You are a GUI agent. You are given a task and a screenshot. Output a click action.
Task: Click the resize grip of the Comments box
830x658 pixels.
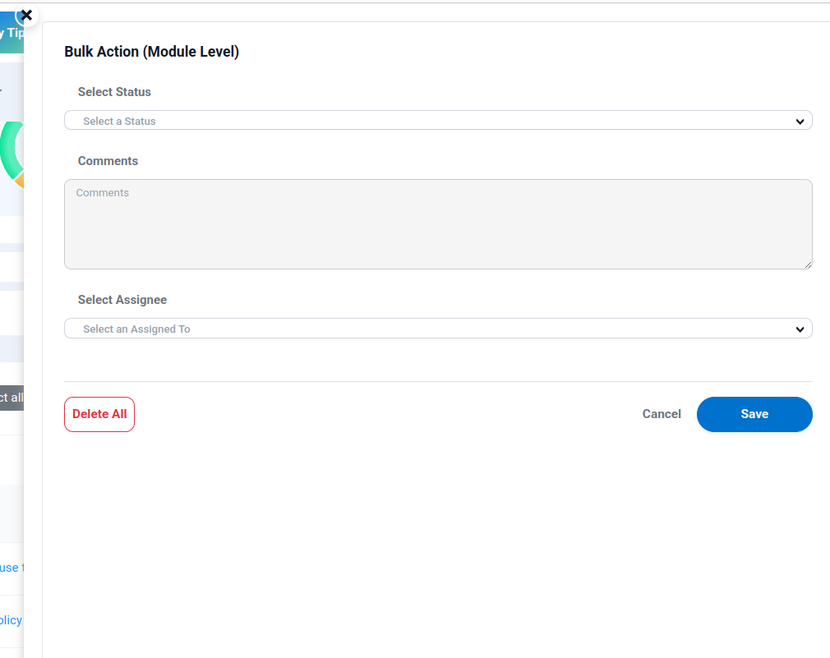click(809, 265)
